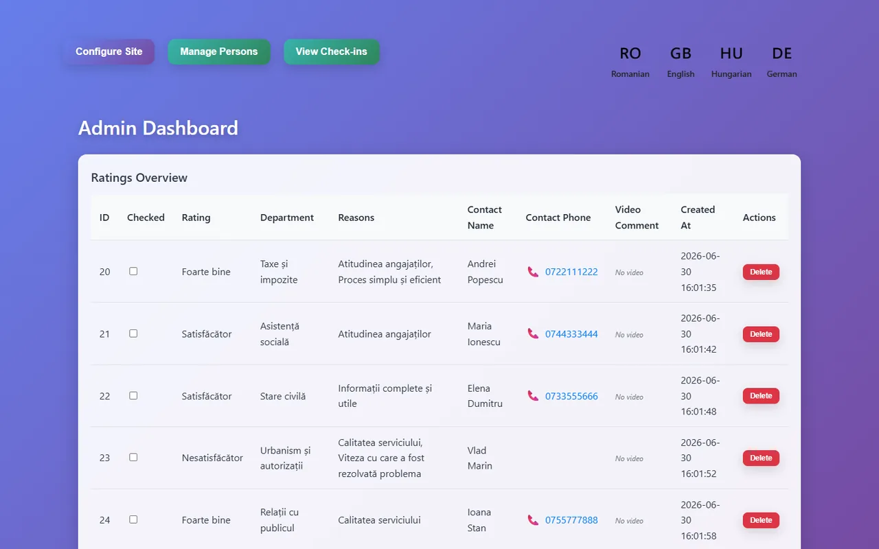Tick the Checked box for rating 21
The image size is (879, 549).
click(133, 334)
